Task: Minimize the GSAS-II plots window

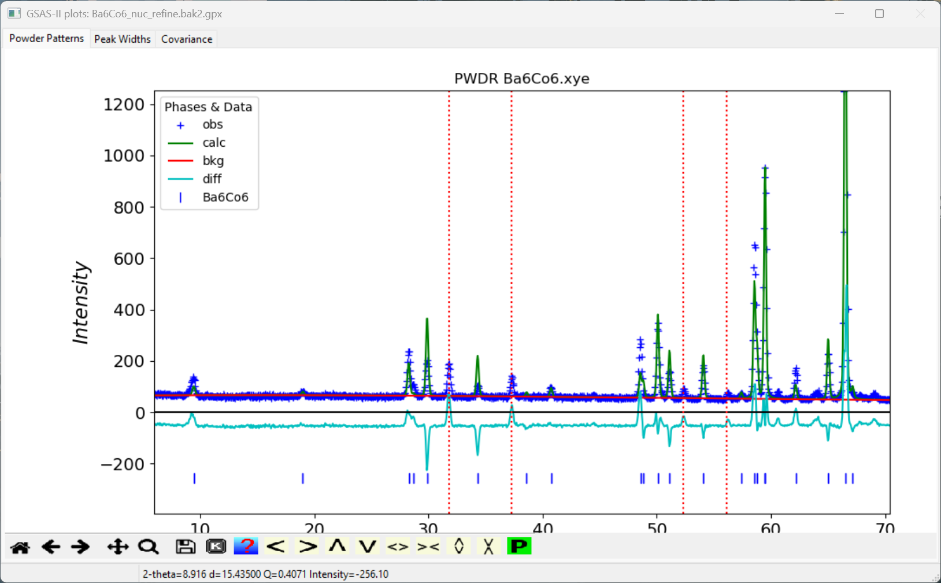Action: tap(840, 13)
